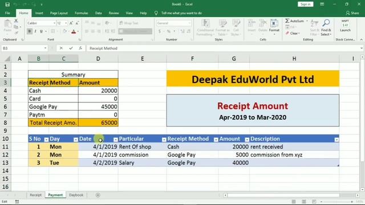The width and height of the screenshot is (365, 205).
Task: Open the Date column filter dropdown
Action: 115,140
